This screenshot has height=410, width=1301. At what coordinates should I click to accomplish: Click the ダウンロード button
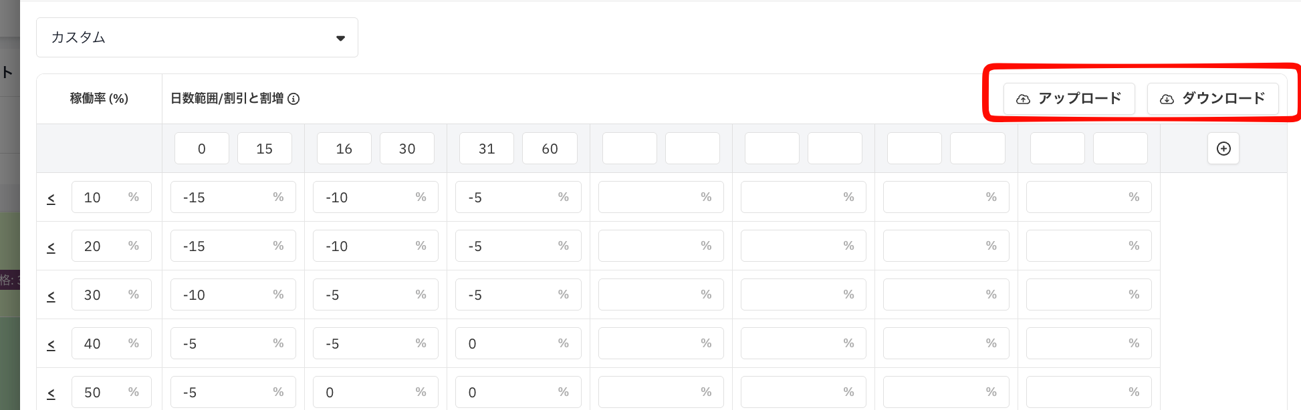pos(1213,99)
